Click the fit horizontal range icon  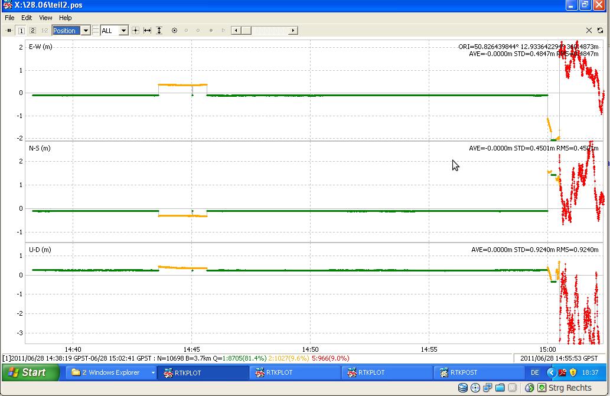[x=147, y=30]
